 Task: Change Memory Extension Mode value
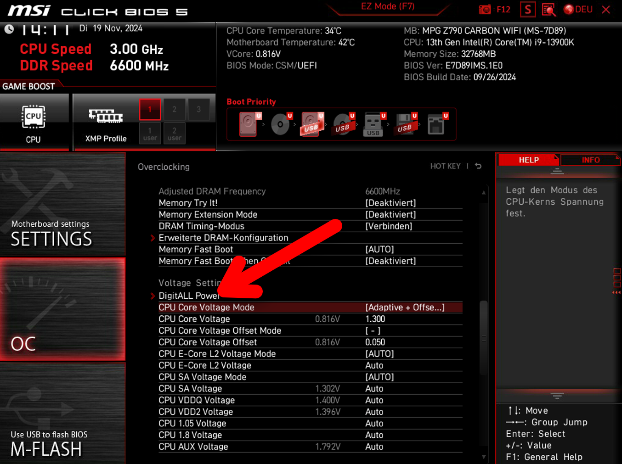tap(390, 214)
